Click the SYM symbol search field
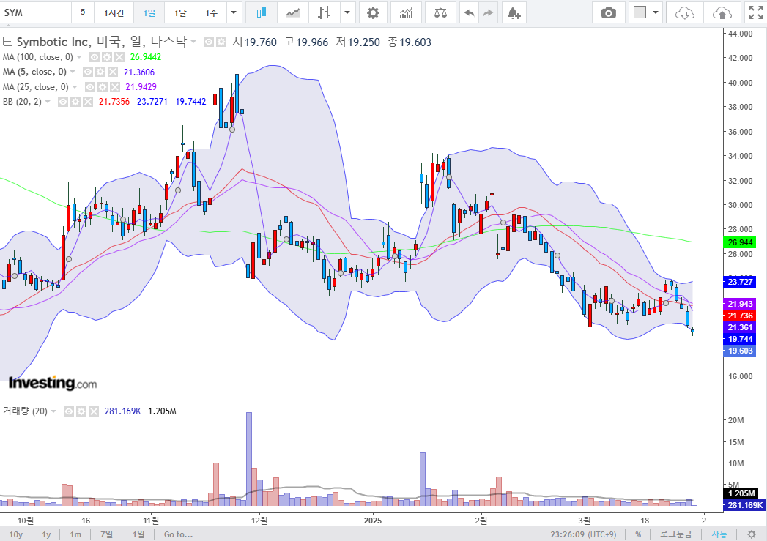This screenshot has height=541, width=767. 36,12
